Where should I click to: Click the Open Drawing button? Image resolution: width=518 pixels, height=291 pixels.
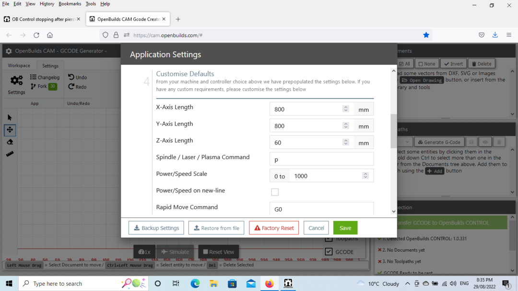(422, 80)
